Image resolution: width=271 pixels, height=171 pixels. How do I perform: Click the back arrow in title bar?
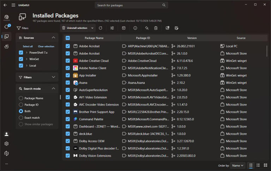[x=5, y=5]
